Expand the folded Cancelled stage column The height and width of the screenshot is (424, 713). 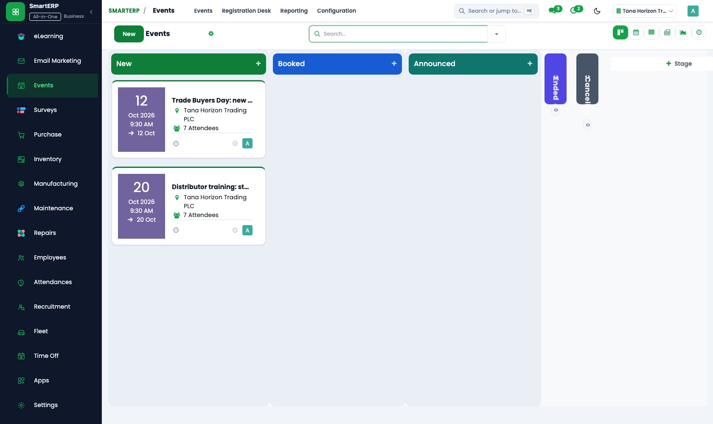coord(587,79)
